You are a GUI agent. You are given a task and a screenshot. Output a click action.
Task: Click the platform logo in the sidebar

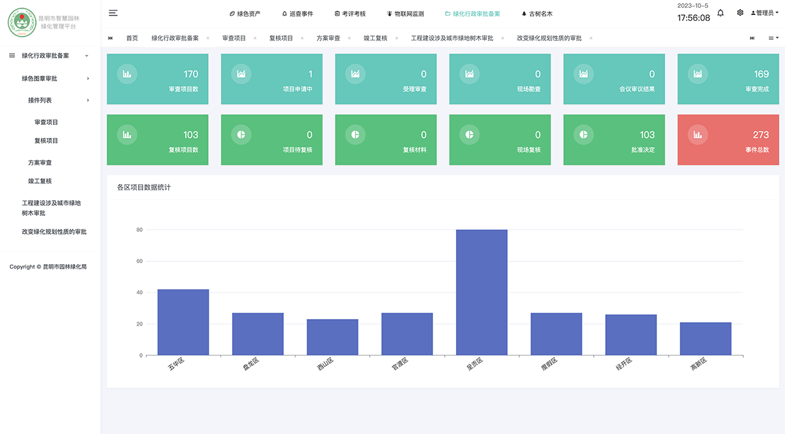pos(22,22)
